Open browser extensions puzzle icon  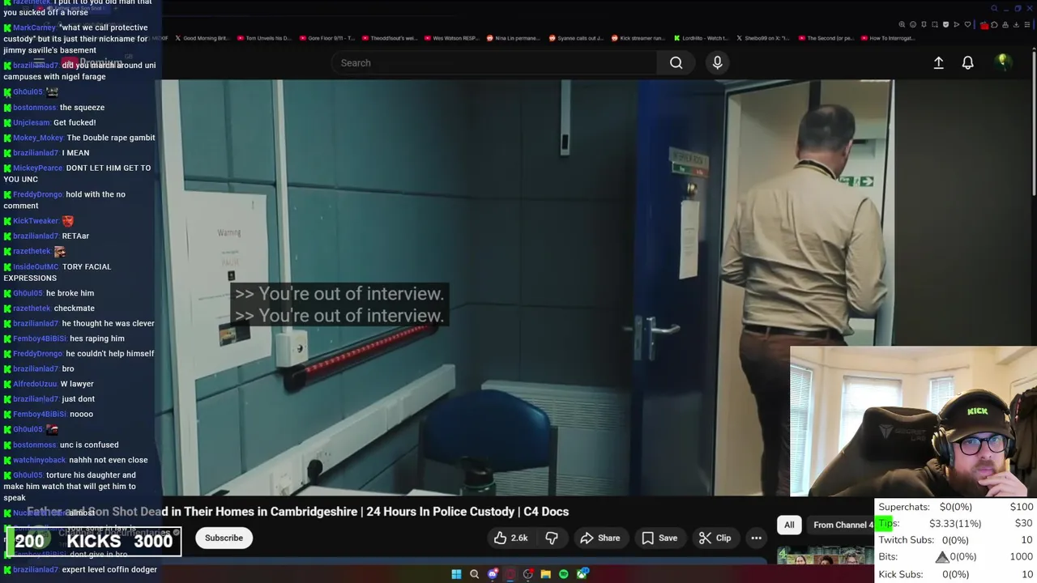point(994,24)
